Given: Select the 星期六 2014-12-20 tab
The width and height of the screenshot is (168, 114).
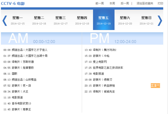Looking at the screenshot, I should [125, 20].
